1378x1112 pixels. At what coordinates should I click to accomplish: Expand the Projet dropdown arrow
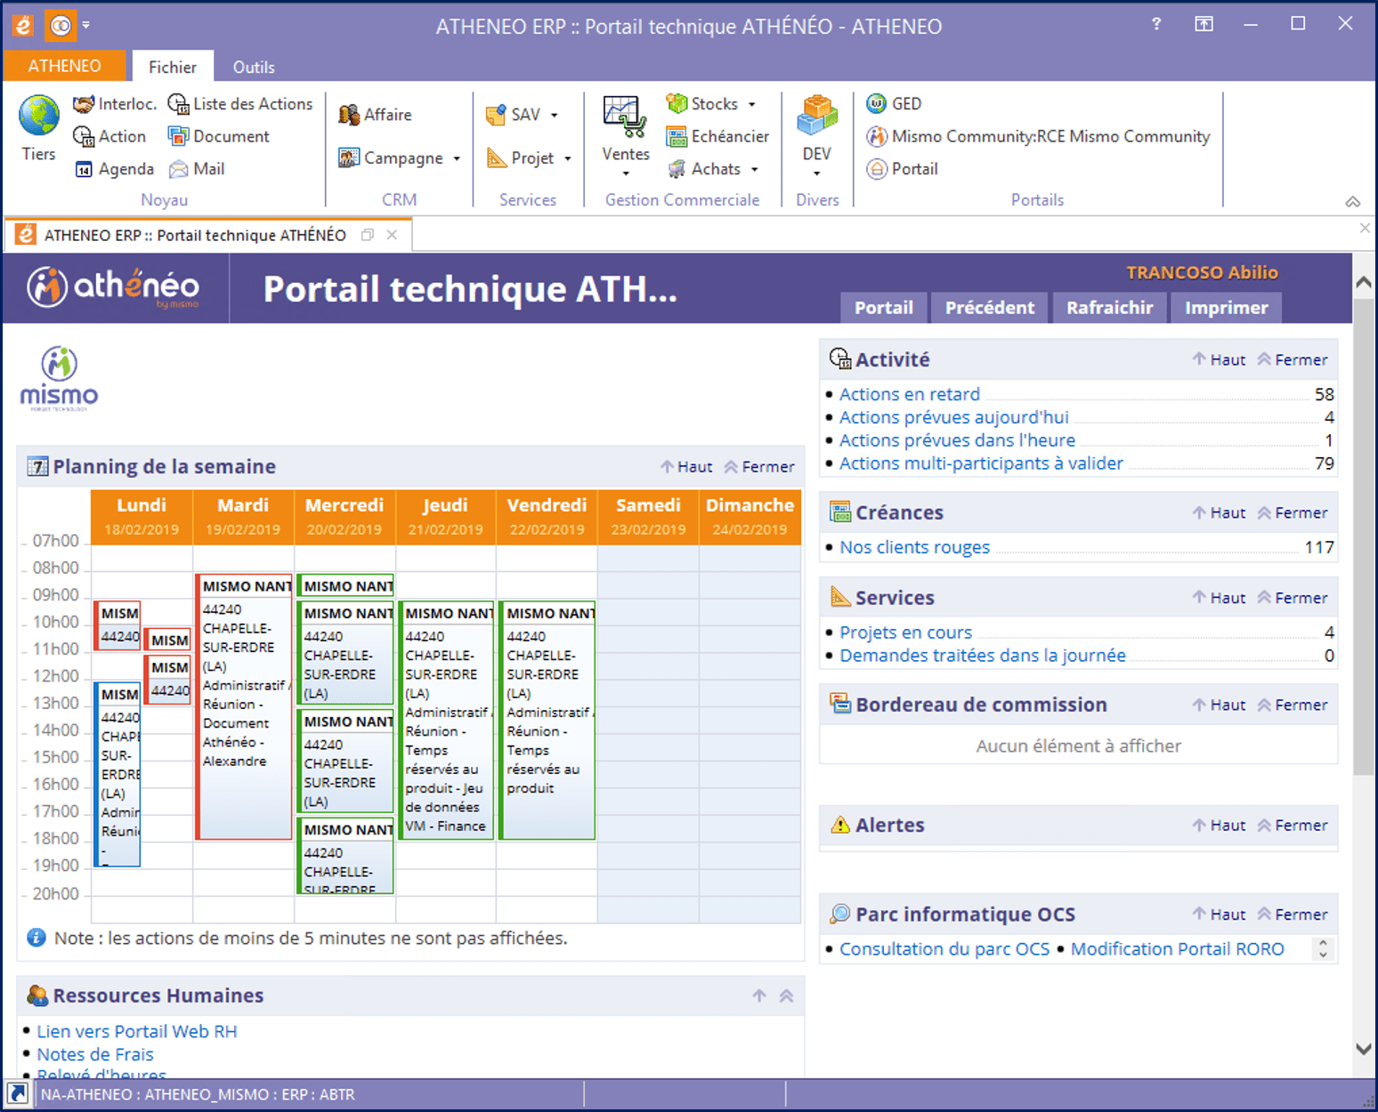(567, 158)
